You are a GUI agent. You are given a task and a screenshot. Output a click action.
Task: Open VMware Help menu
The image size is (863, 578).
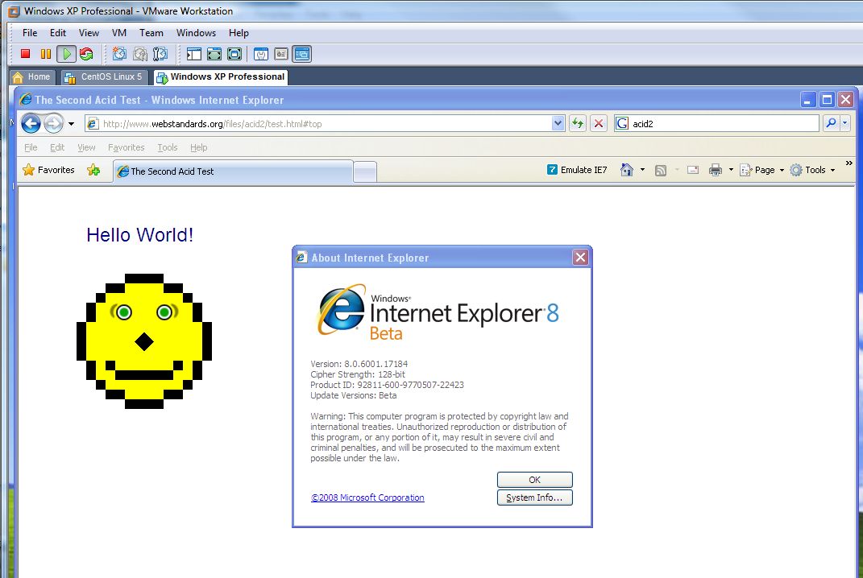click(x=239, y=33)
